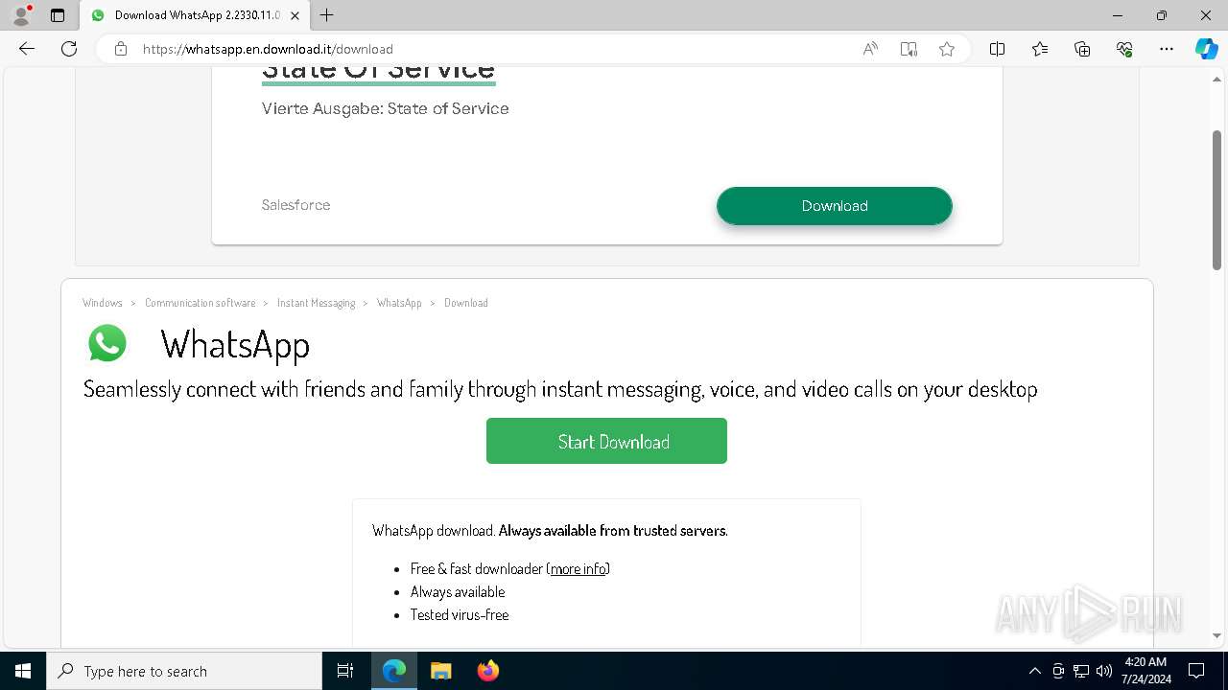Open network status tray icon

(x=1081, y=671)
